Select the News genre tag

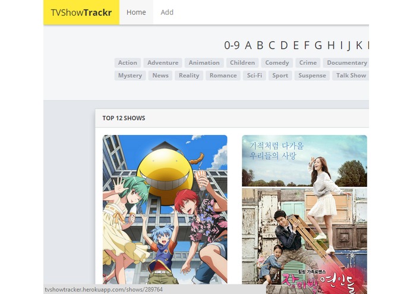tap(160, 76)
